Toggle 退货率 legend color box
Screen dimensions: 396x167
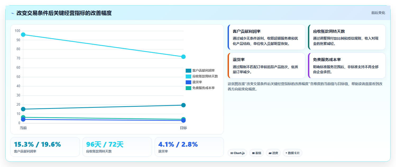point(188,82)
